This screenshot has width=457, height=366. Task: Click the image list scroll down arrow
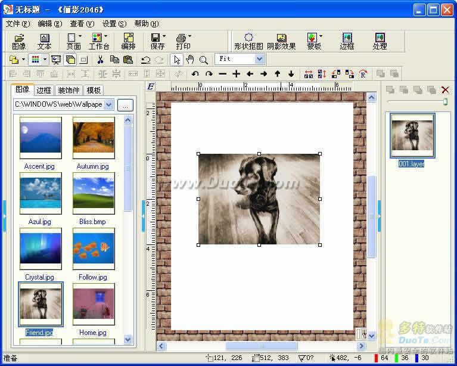(x=128, y=339)
